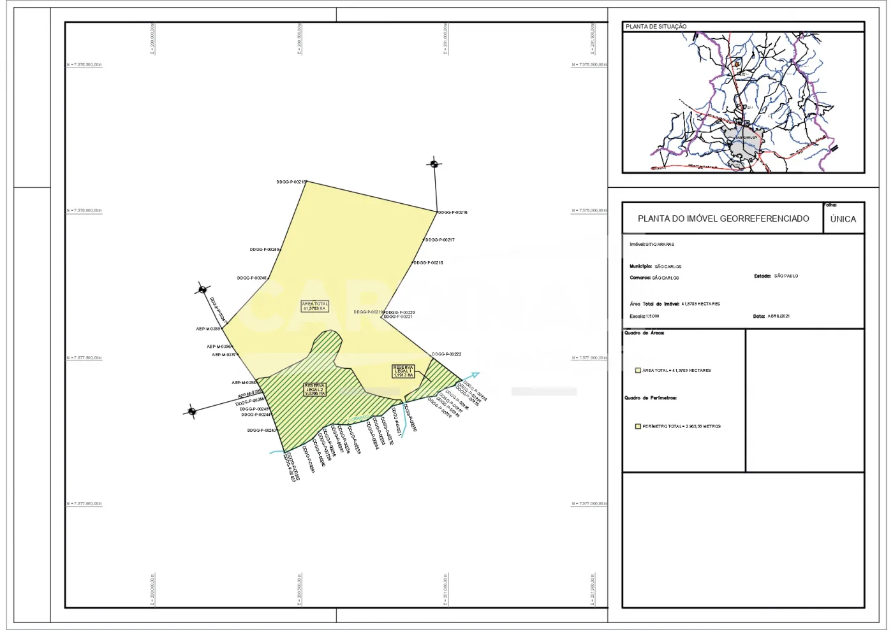This screenshot has height=630, width=893.
Task: Select the yellow ÁREA TOTAL legend swatch
Action: point(638,370)
